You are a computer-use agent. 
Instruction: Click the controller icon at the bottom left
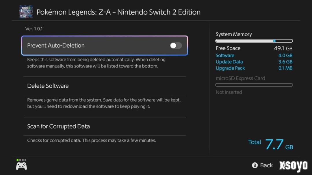[x=21, y=166]
